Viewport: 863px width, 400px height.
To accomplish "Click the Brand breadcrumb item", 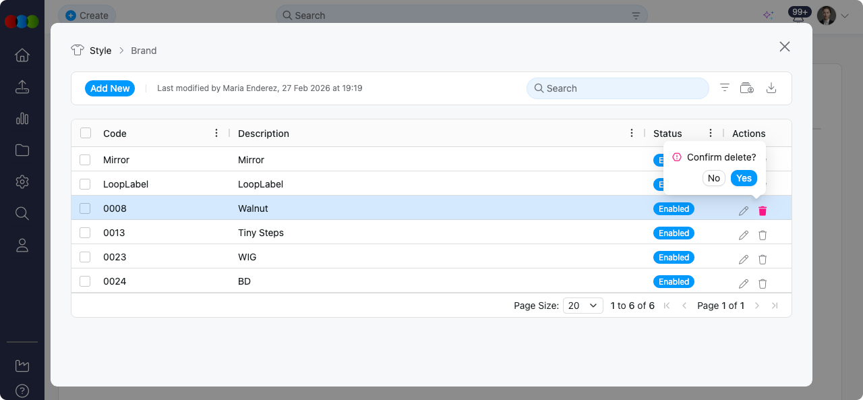I will (144, 51).
